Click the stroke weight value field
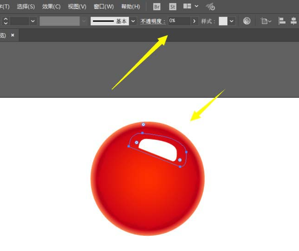Viewport: 299px width, 251px height. (x=20, y=21)
